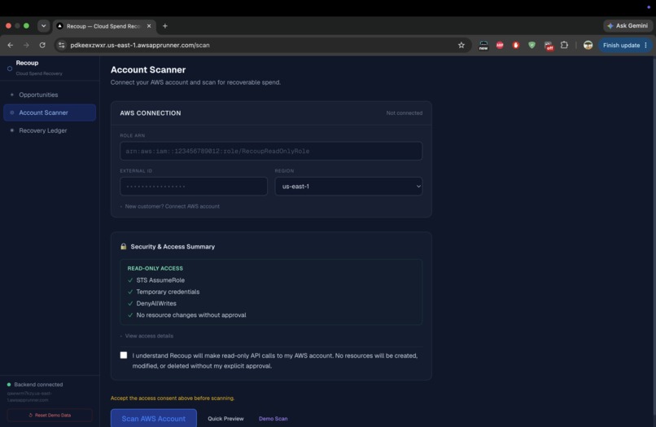Image resolution: width=656 pixels, height=427 pixels.
Task: Click the READ-ONLY ACCESS heading
Action: tap(155, 268)
